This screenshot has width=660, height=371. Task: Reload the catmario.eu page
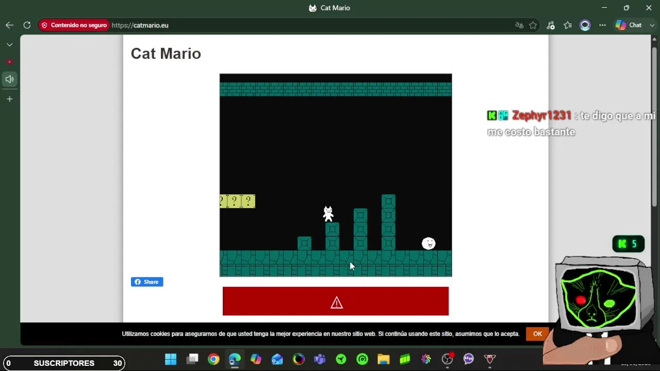[27, 25]
